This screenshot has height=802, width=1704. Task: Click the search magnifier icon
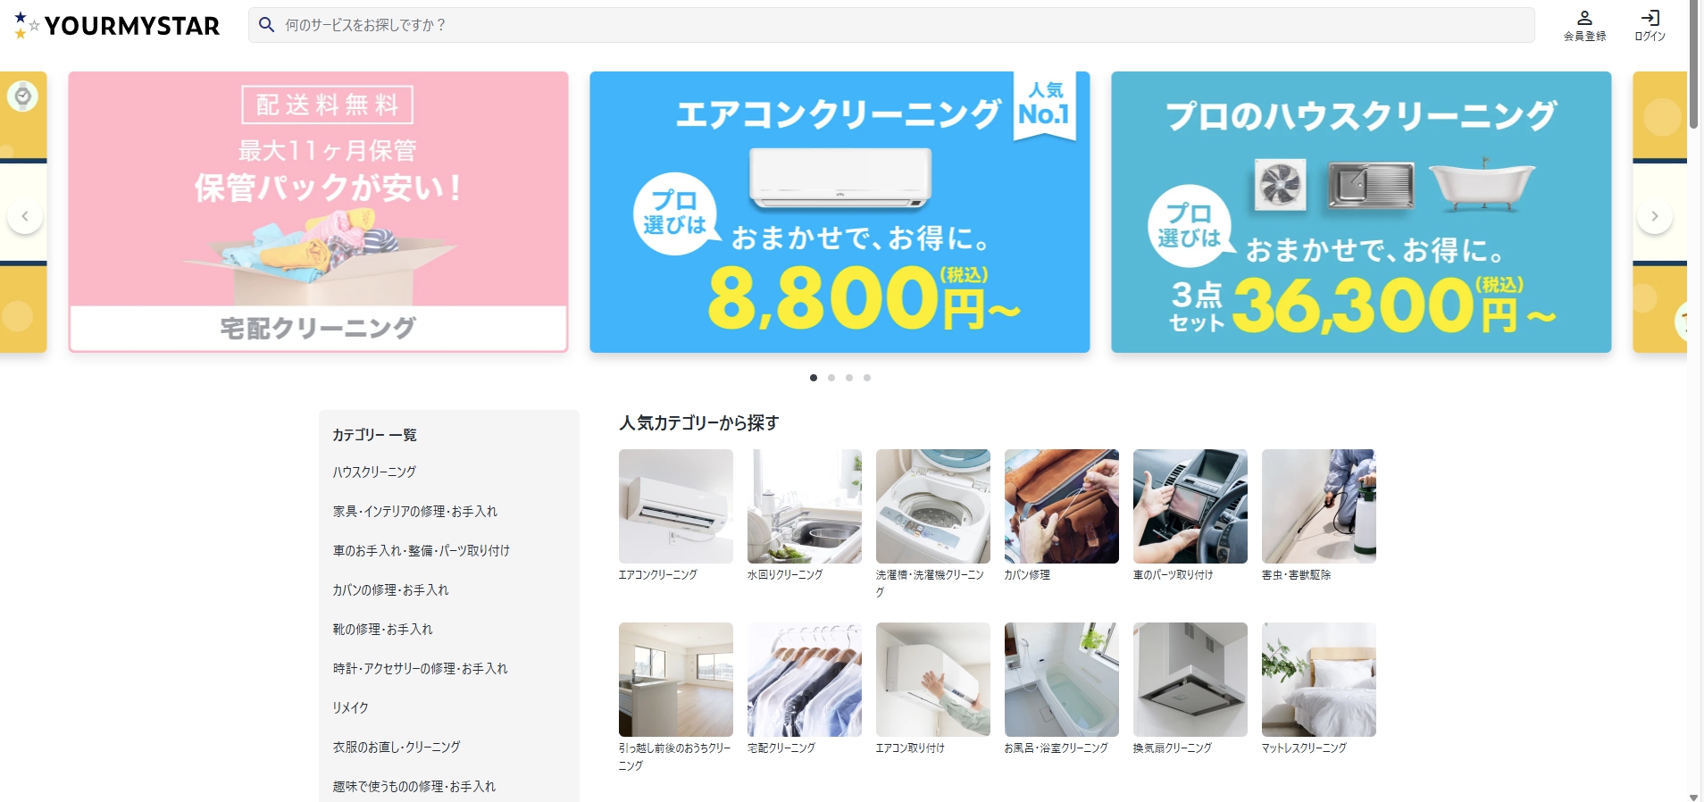click(266, 25)
